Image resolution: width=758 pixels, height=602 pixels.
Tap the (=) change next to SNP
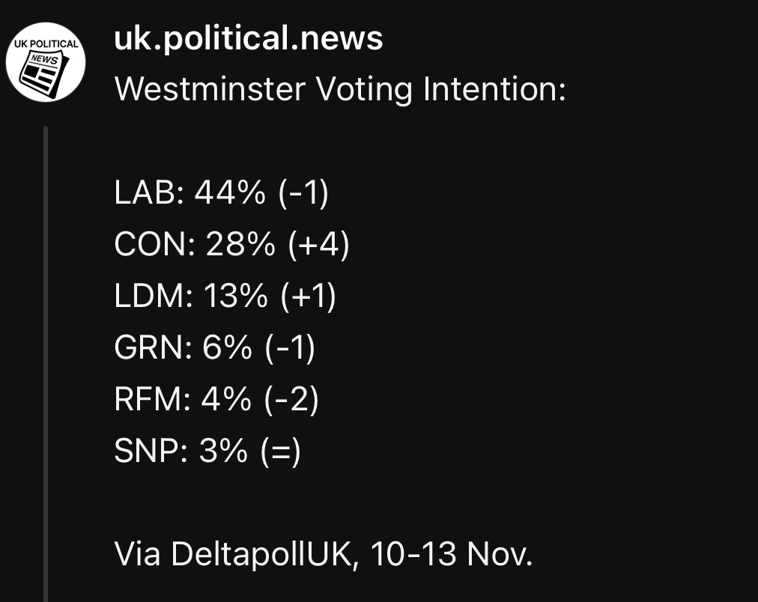coord(280,452)
